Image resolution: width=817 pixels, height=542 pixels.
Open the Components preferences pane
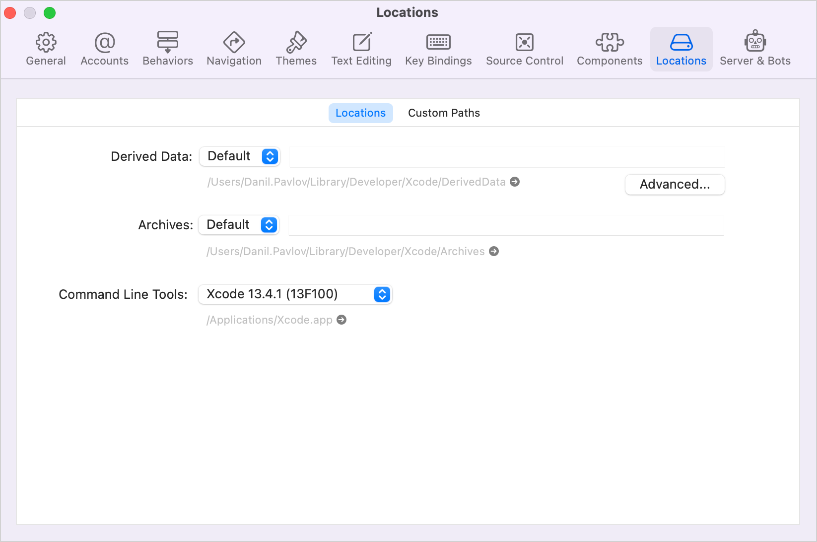[x=610, y=49]
